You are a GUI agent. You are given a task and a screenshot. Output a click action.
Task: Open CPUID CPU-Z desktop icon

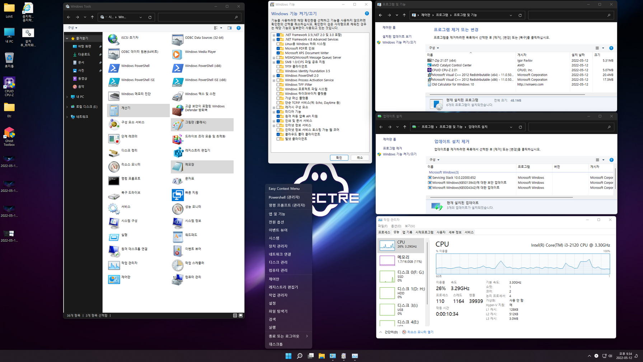pos(9,87)
